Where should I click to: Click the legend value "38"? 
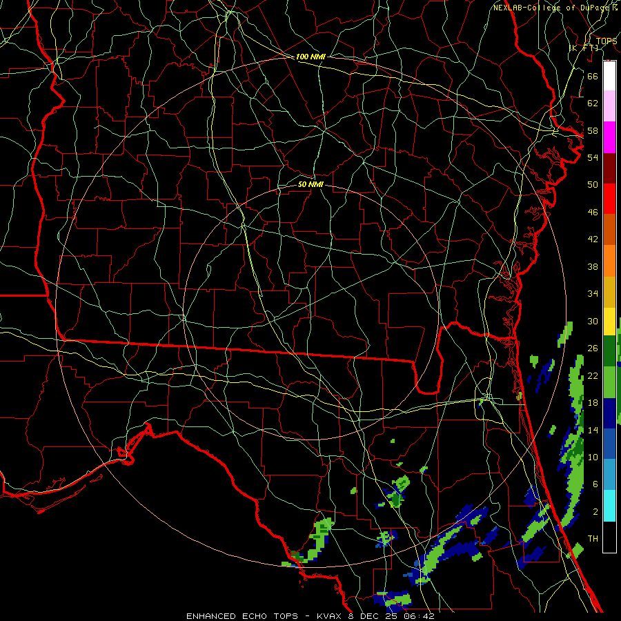click(x=593, y=267)
